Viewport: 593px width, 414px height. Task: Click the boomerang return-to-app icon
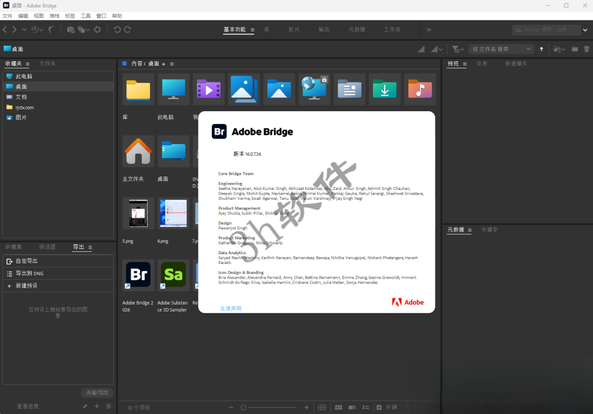click(x=51, y=30)
